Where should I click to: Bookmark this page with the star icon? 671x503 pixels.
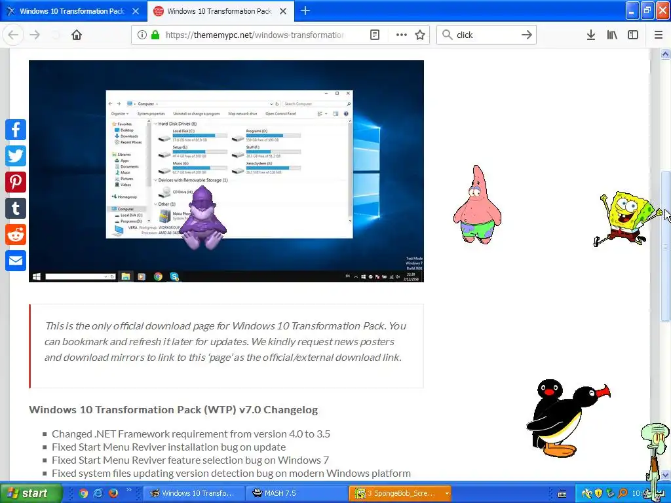pyautogui.click(x=420, y=35)
